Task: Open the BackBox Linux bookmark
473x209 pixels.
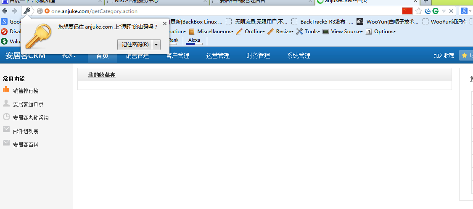Action: 196,22
